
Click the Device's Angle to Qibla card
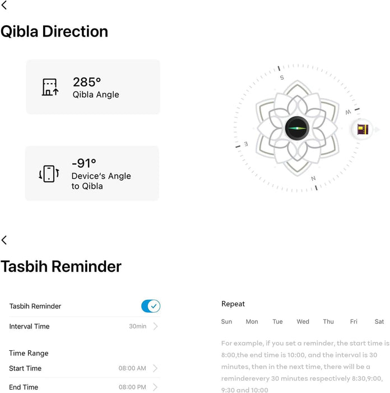[92, 173]
